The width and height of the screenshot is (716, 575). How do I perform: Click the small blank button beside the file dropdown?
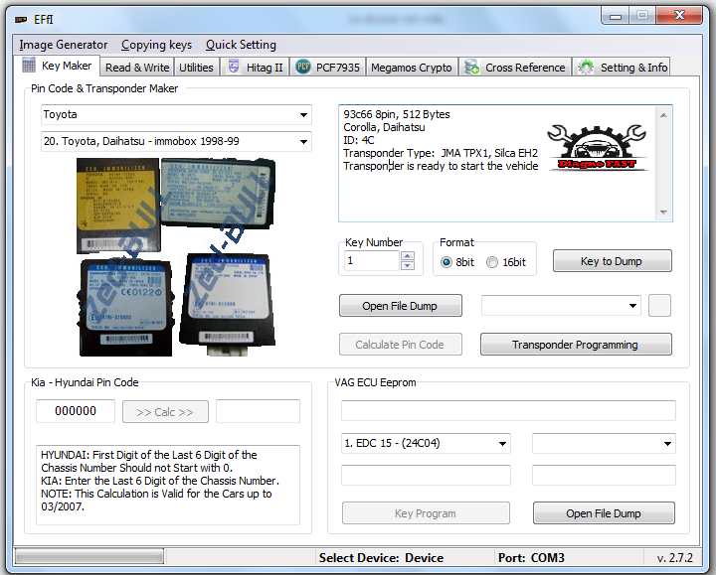pyautogui.click(x=659, y=306)
